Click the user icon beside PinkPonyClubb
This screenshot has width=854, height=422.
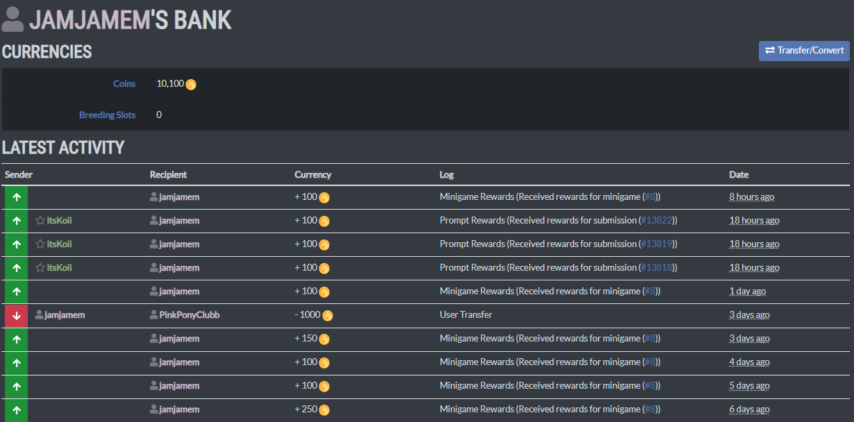click(154, 315)
